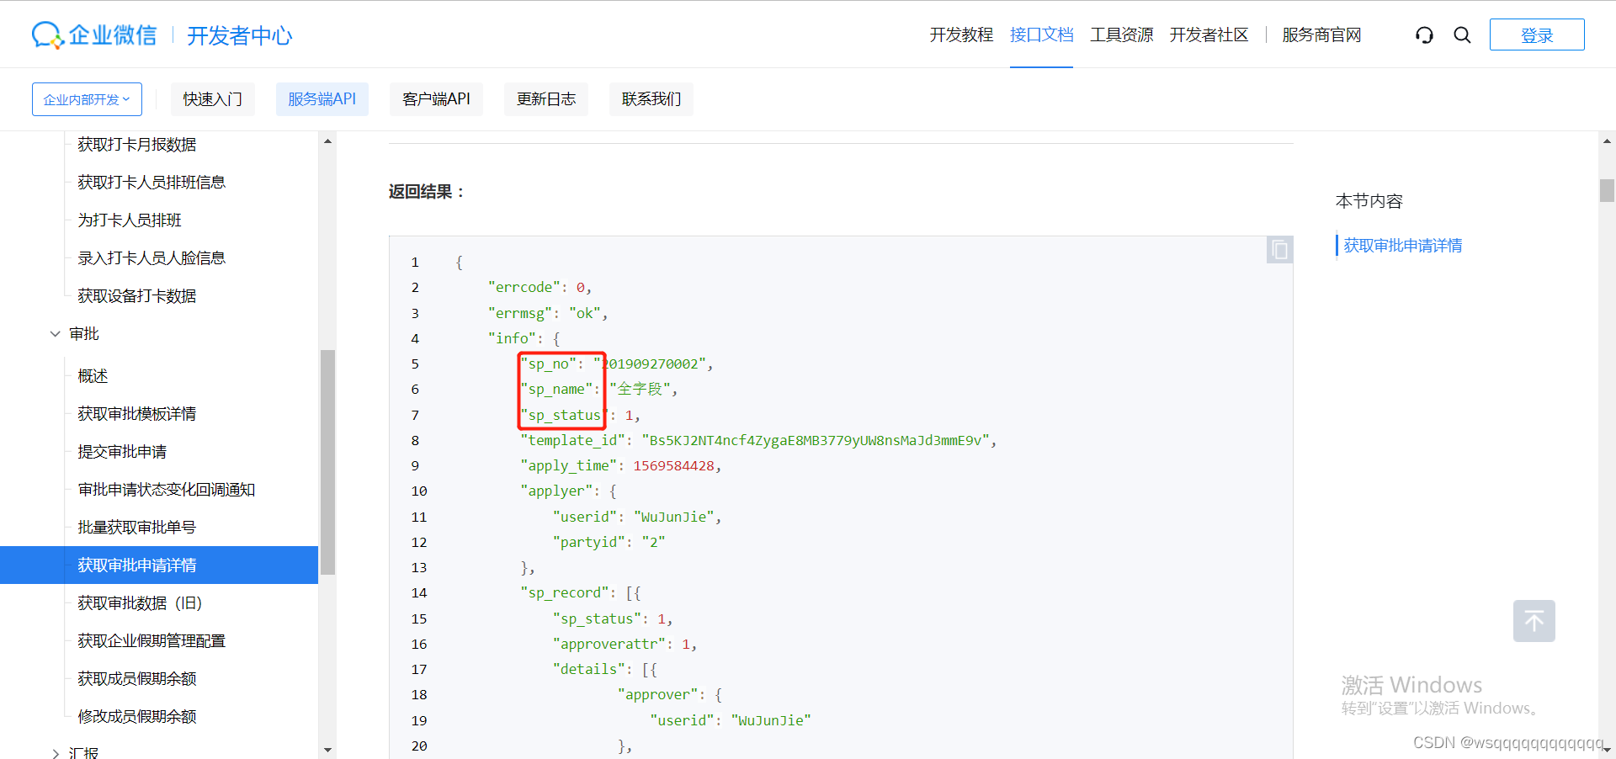The width and height of the screenshot is (1616, 759).
Task: Click sidebar scrollbar up arrow
Action: [x=327, y=141]
